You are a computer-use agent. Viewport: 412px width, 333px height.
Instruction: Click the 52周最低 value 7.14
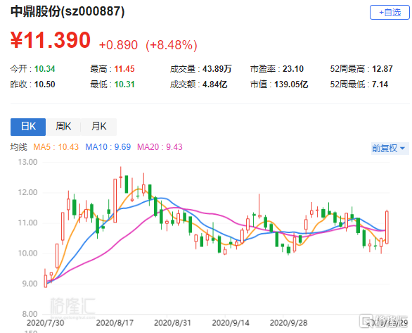click(x=380, y=84)
